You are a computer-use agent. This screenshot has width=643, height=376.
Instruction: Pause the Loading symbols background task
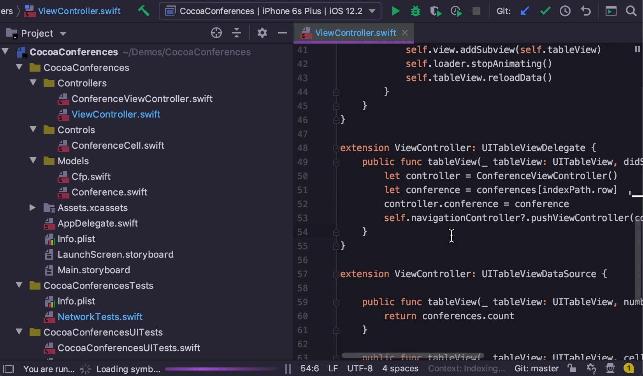coord(288,369)
